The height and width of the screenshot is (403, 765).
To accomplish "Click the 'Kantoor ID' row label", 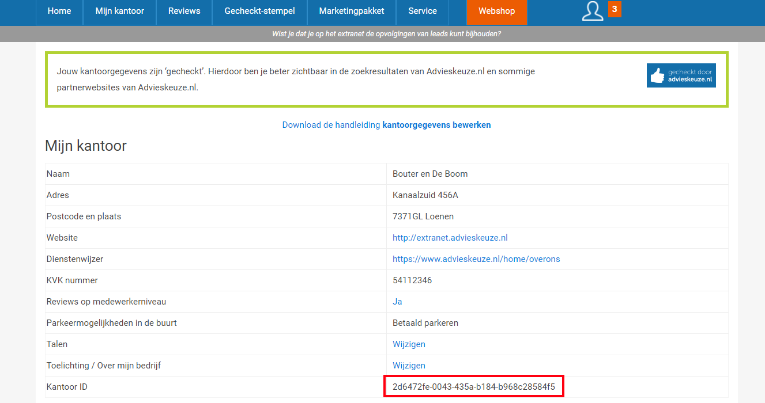I will (x=67, y=387).
